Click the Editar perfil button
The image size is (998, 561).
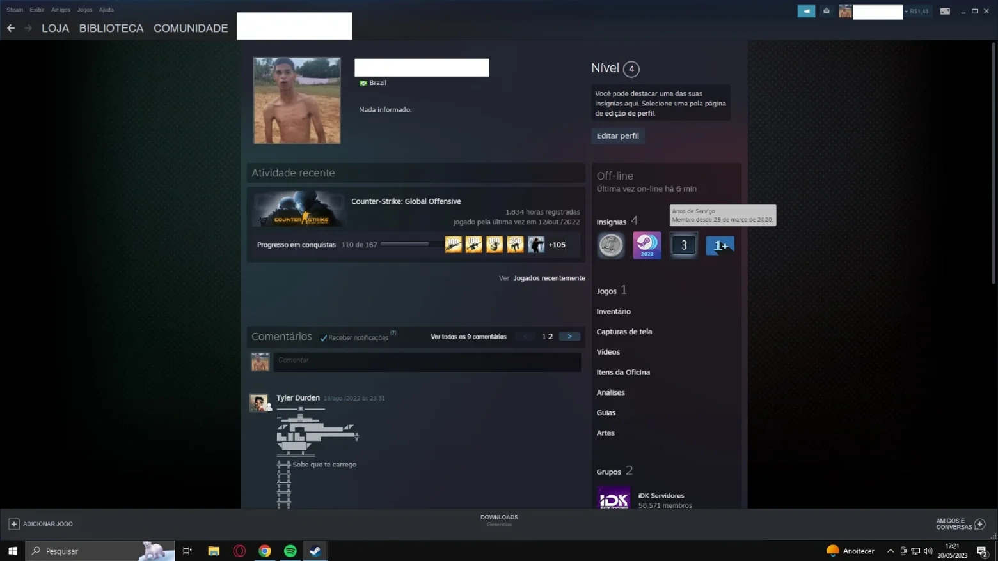[x=618, y=135]
